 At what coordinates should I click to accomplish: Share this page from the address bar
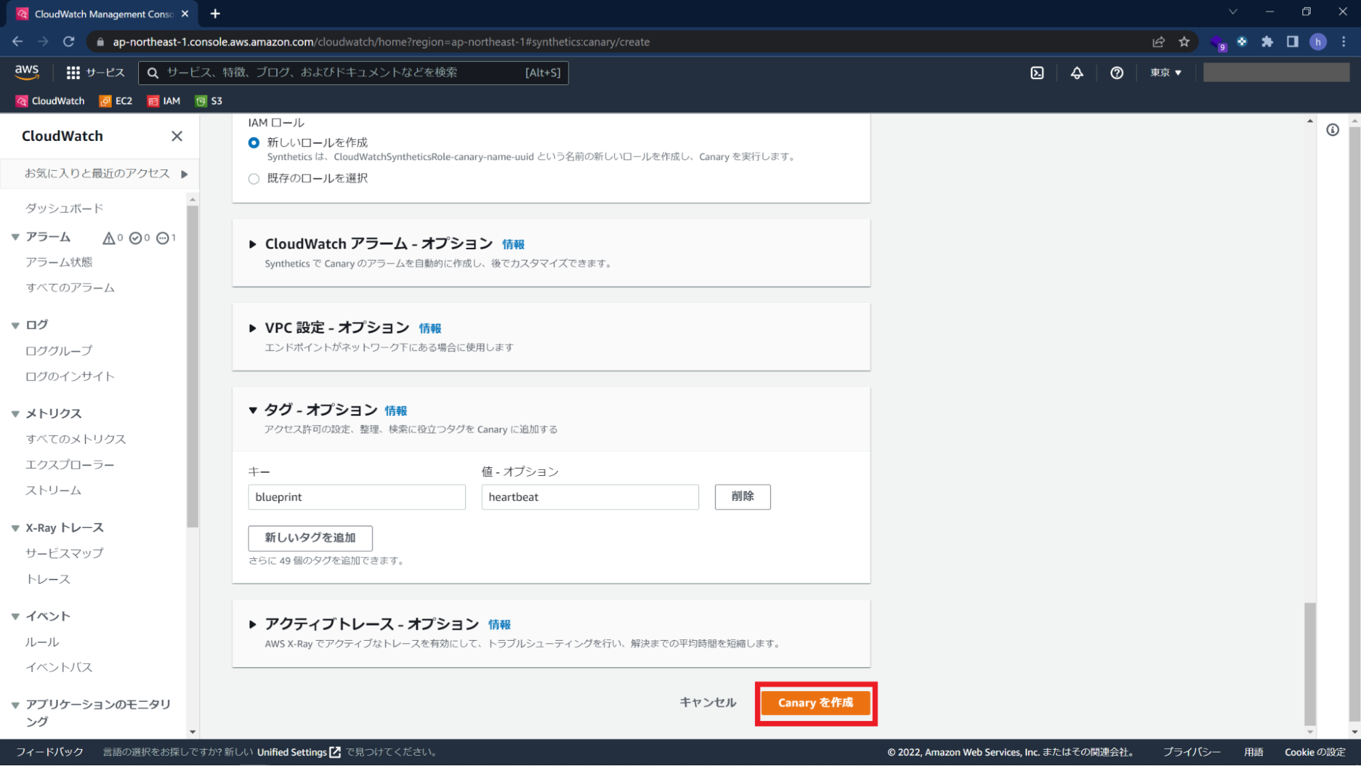(x=1158, y=42)
